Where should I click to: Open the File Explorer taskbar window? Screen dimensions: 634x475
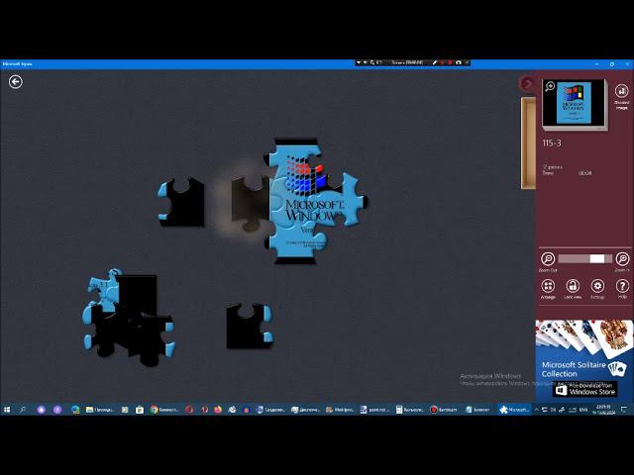pyautogui.click(x=101, y=410)
